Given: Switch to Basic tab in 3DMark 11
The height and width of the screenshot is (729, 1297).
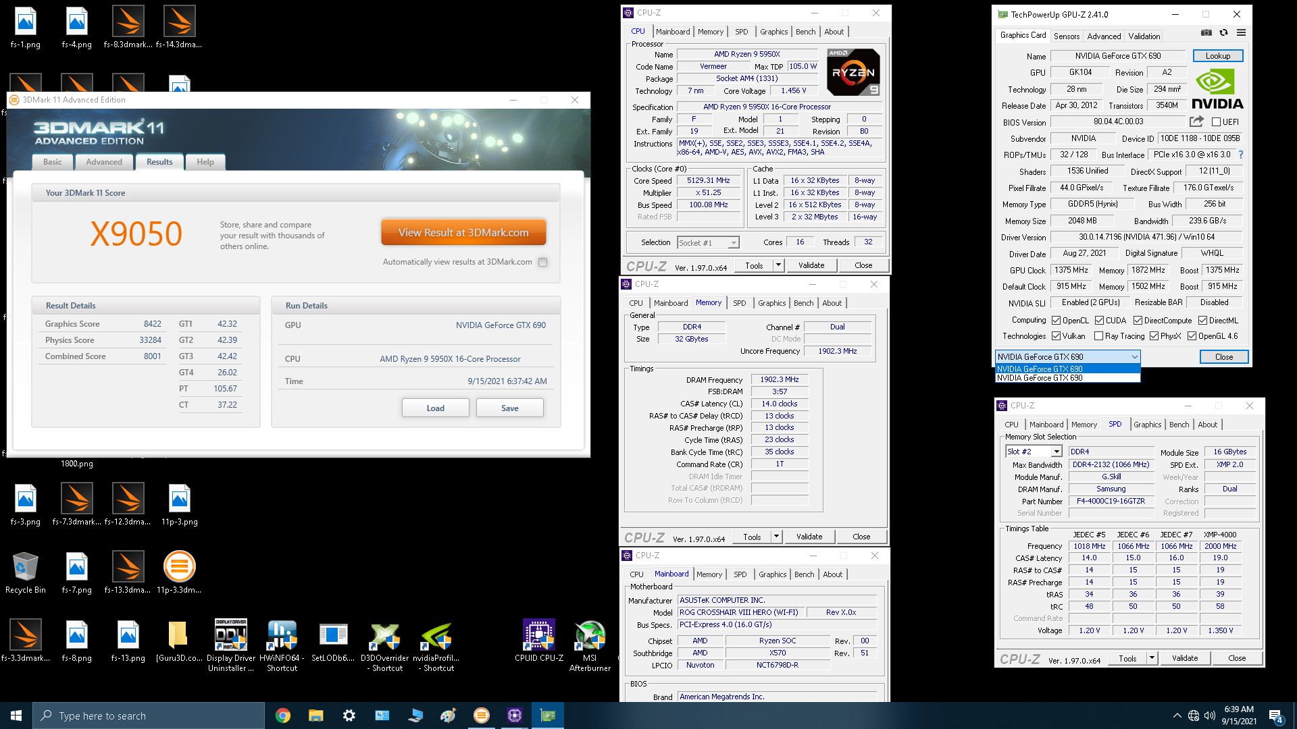Looking at the screenshot, I should 53,162.
